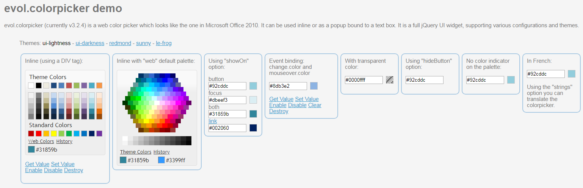Click the hatched transparent color indicator
The height and width of the screenshot is (188, 583).
click(x=390, y=80)
